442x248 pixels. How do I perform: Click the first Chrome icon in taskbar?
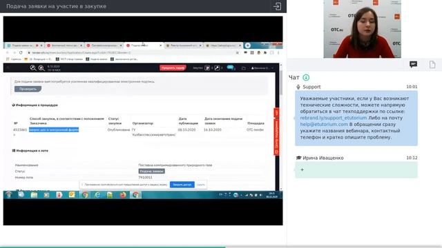coord(84,194)
